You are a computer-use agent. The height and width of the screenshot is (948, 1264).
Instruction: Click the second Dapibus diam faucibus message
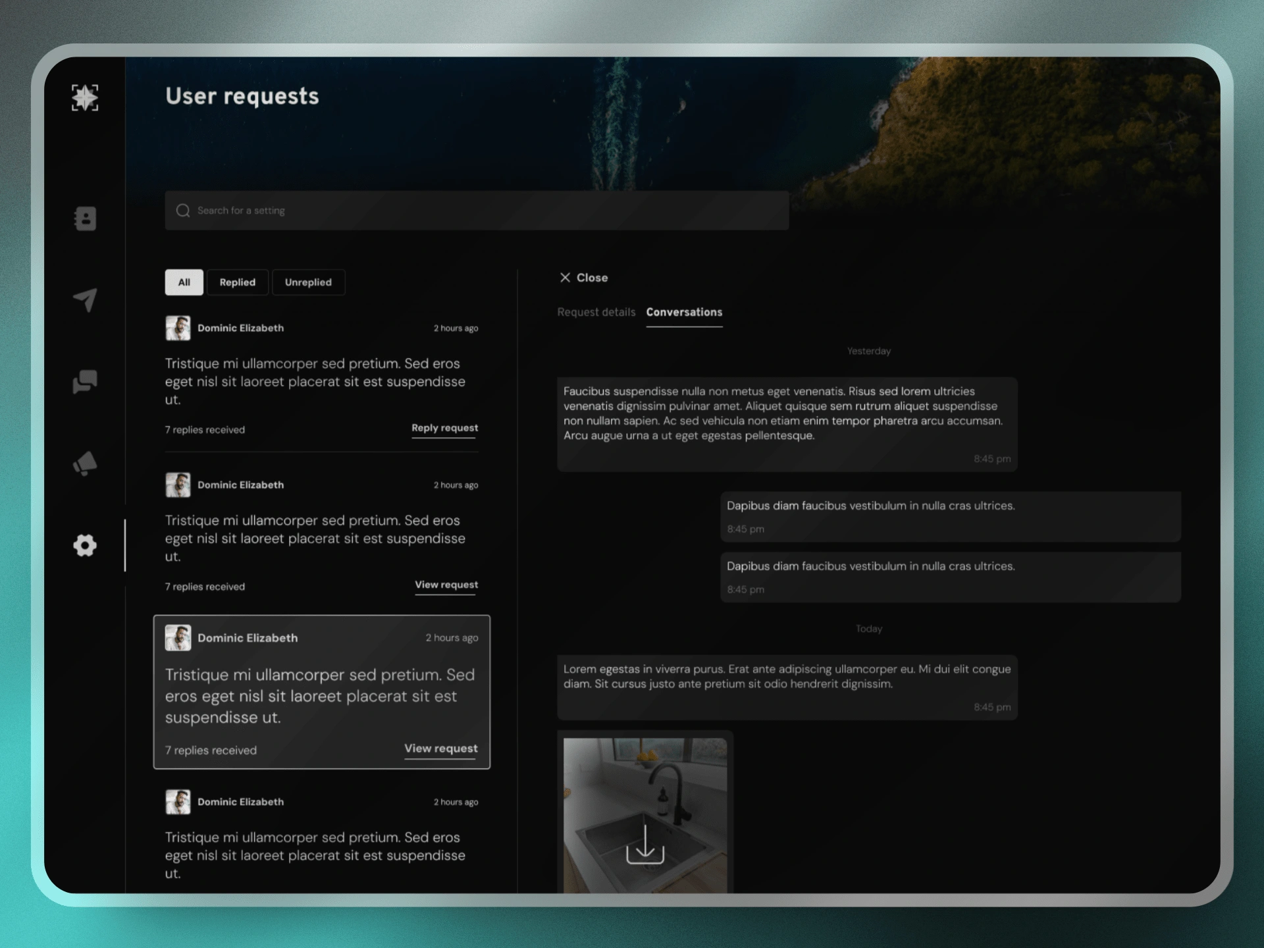pos(951,577)
